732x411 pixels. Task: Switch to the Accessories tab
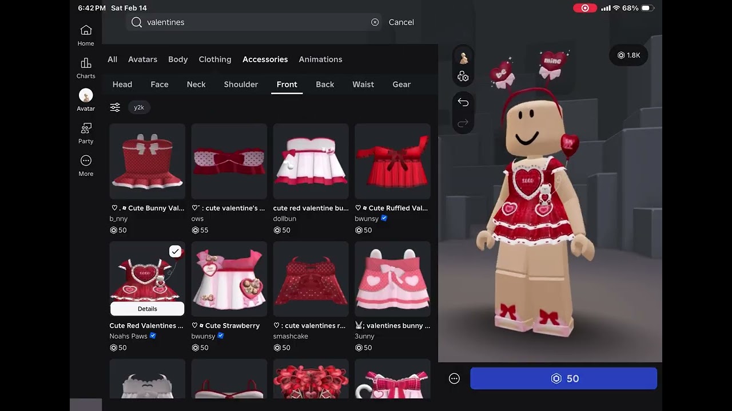(x=265, y=59)
